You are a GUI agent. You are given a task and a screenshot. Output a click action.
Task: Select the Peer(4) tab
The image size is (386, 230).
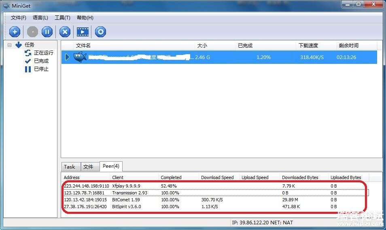click(111, 166)
